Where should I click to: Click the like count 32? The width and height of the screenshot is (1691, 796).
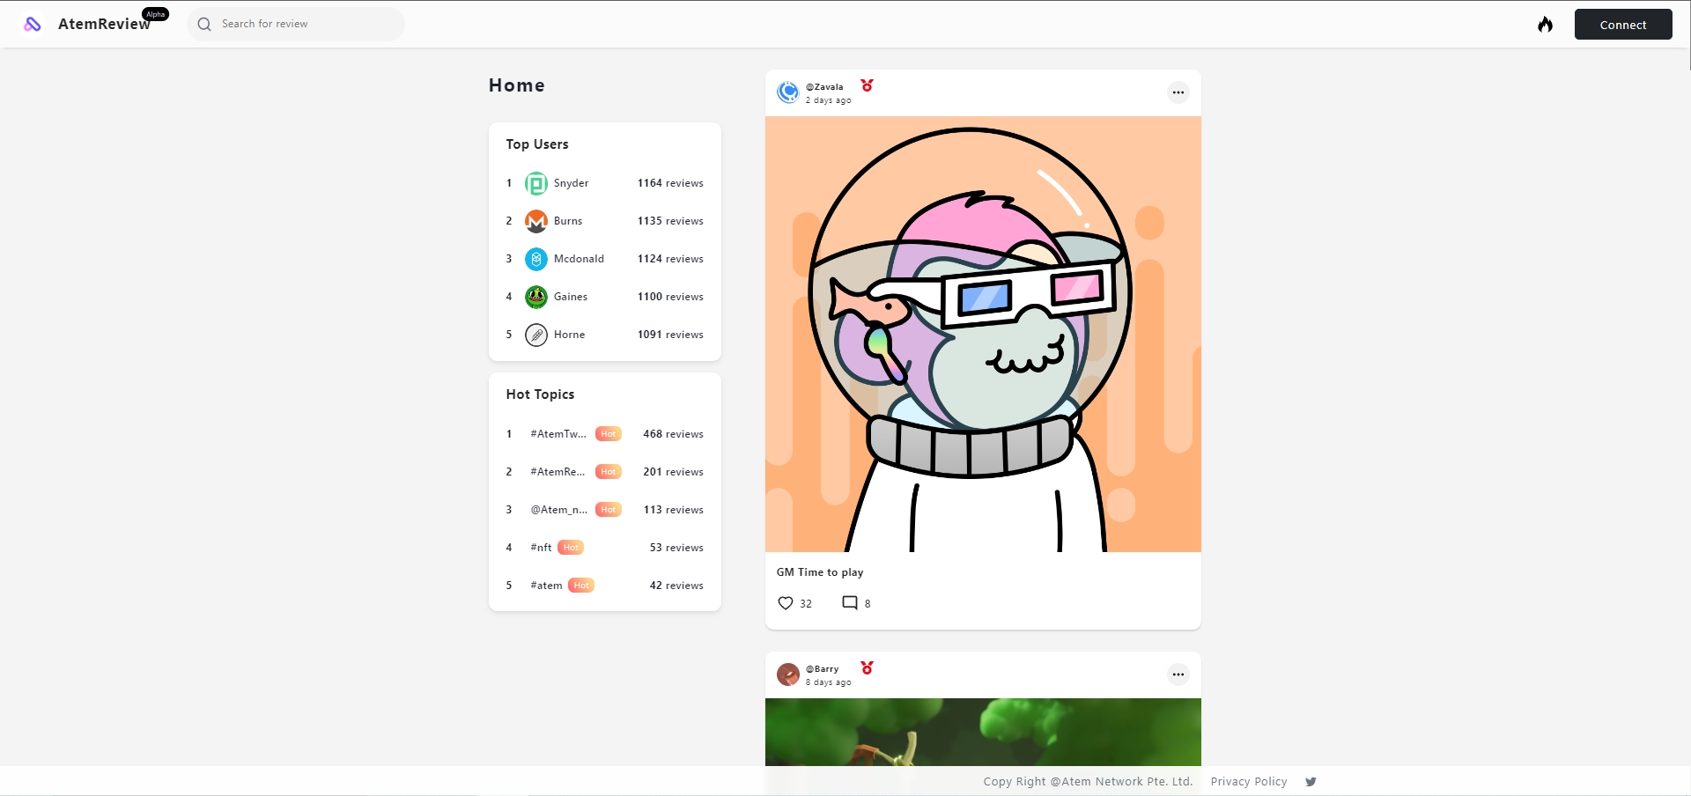click(x=806, y=603)
